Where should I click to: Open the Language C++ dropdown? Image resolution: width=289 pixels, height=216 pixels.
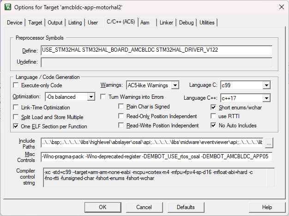coord(266,98)
